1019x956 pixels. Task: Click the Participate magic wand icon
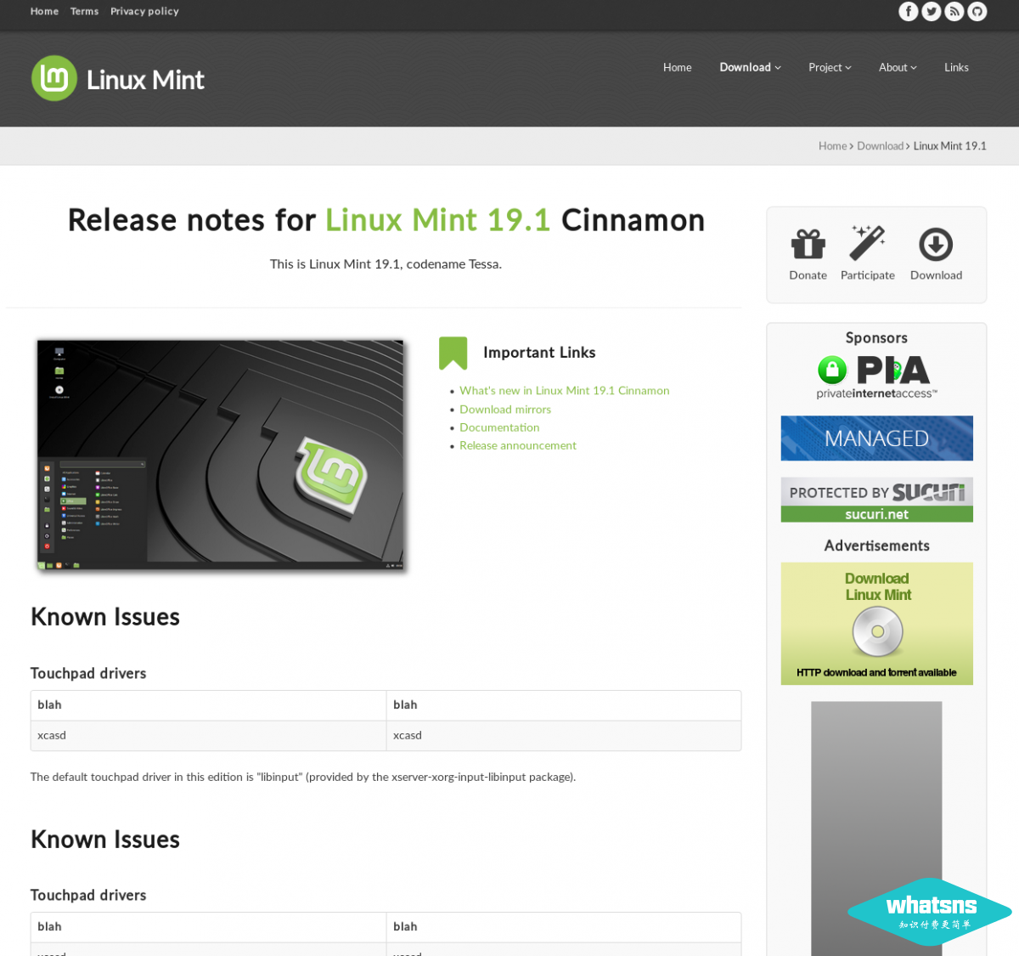point(867,243)
